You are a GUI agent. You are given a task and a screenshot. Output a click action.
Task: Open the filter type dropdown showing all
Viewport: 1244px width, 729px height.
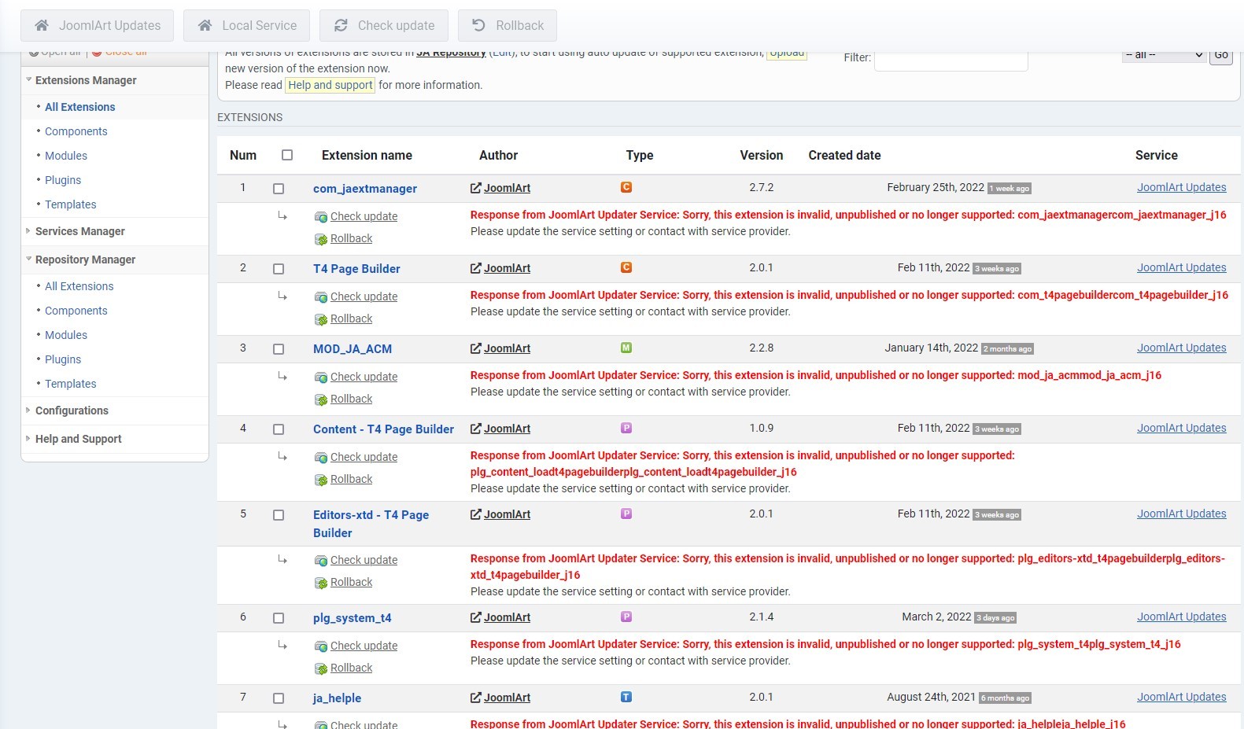[x=1164, y=55]
